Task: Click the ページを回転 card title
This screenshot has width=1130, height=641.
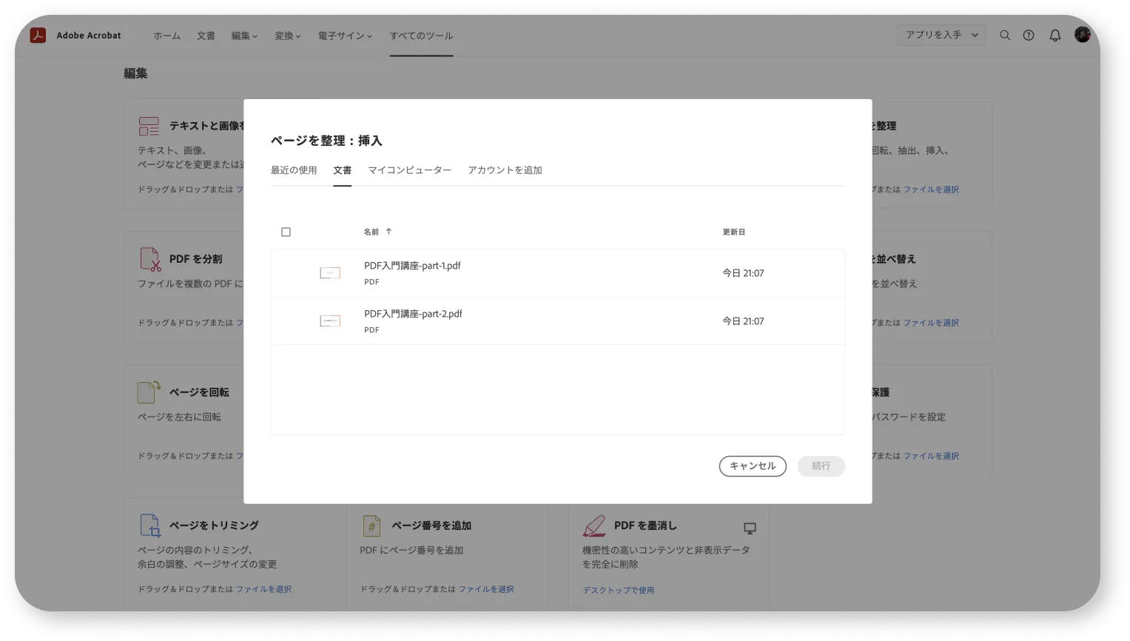Action: pos(199,392)
